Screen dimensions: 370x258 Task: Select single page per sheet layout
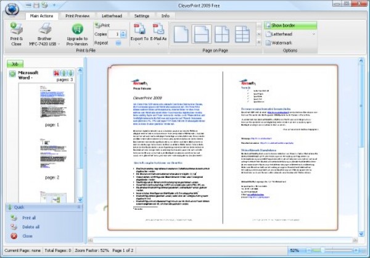point(181,35)
